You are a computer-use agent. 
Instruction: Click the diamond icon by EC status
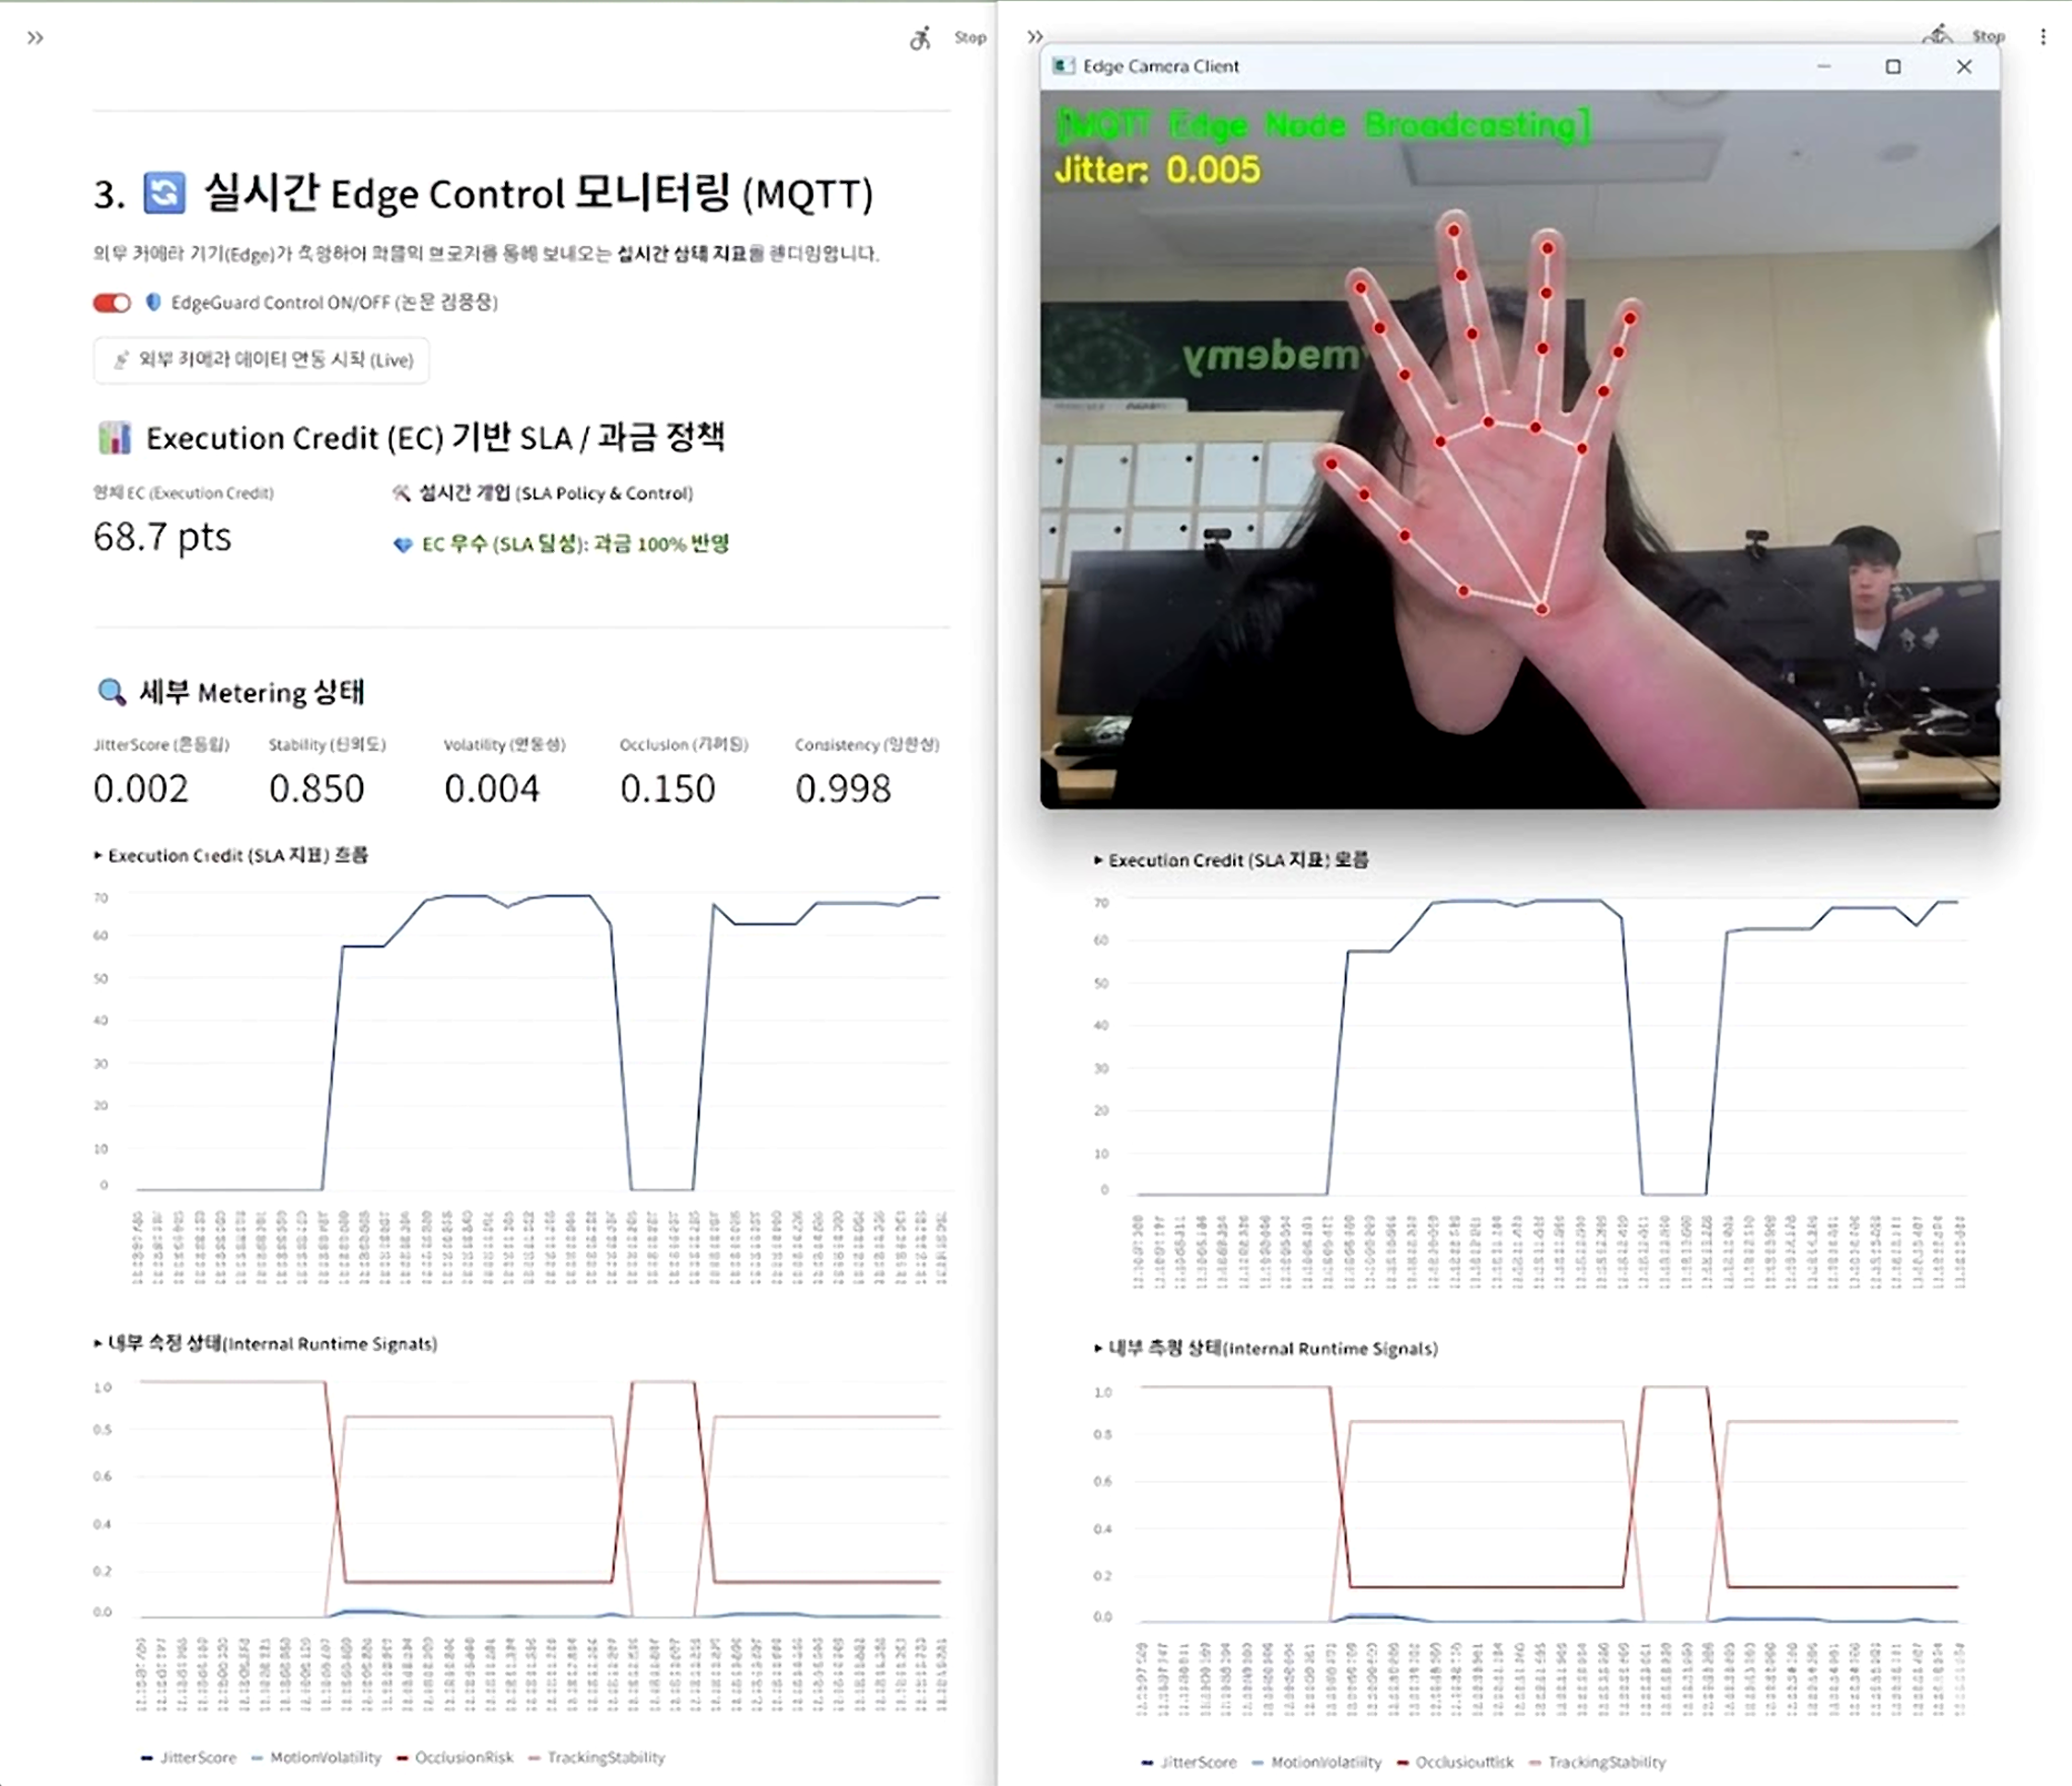point(402,545)
